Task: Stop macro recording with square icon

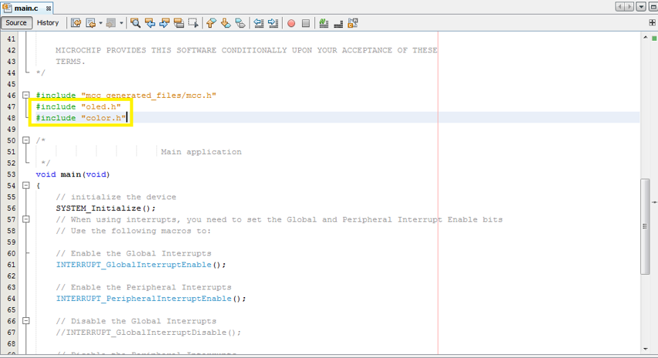Action: point(306,23)
